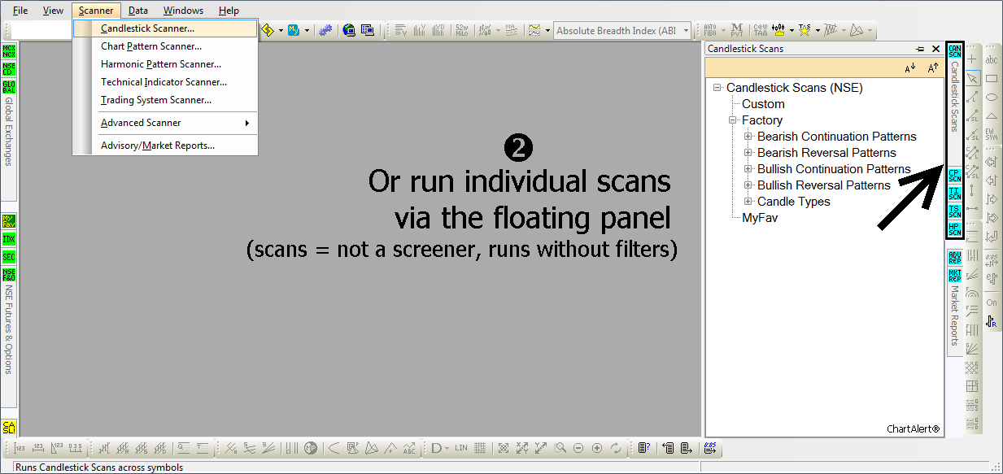Open the View menu
Viewport: 1003px width, 474px height.
pos(53,11)
